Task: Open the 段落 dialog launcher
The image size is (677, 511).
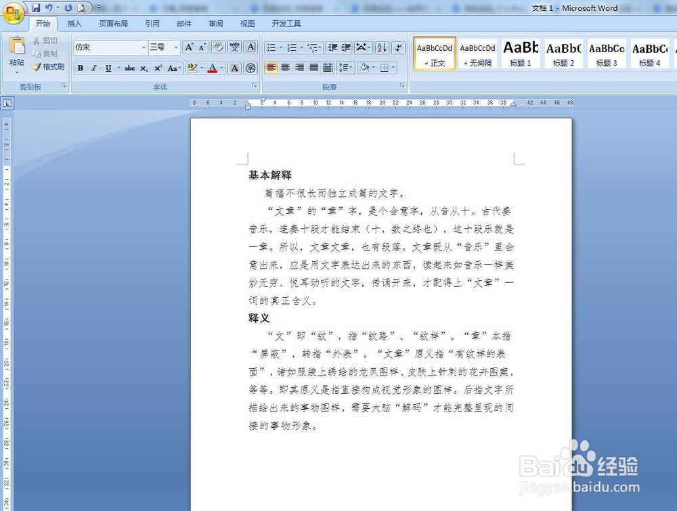Action: point(402,86)
